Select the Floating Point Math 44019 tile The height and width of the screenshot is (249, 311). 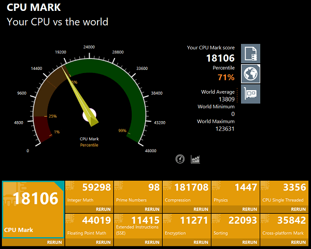(89, 226)
